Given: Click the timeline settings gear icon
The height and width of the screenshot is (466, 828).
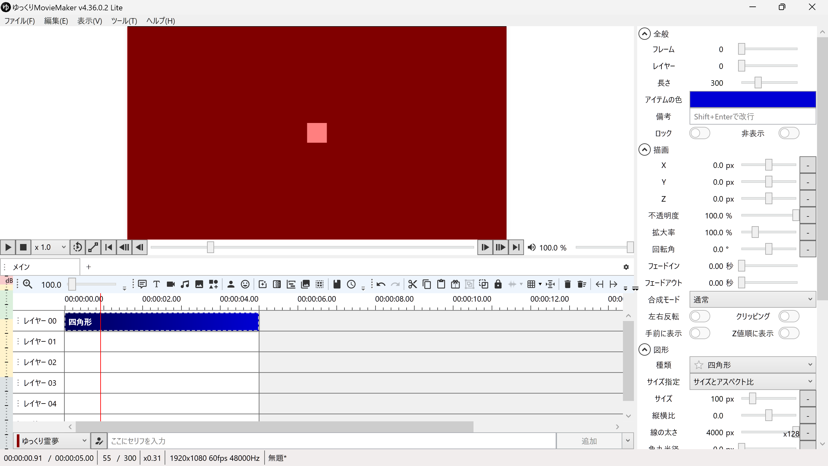Looking at the screenshot, I should (626, 267).
